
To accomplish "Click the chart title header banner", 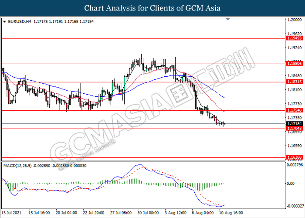I will pyautogui.click(x=152, y=8).
